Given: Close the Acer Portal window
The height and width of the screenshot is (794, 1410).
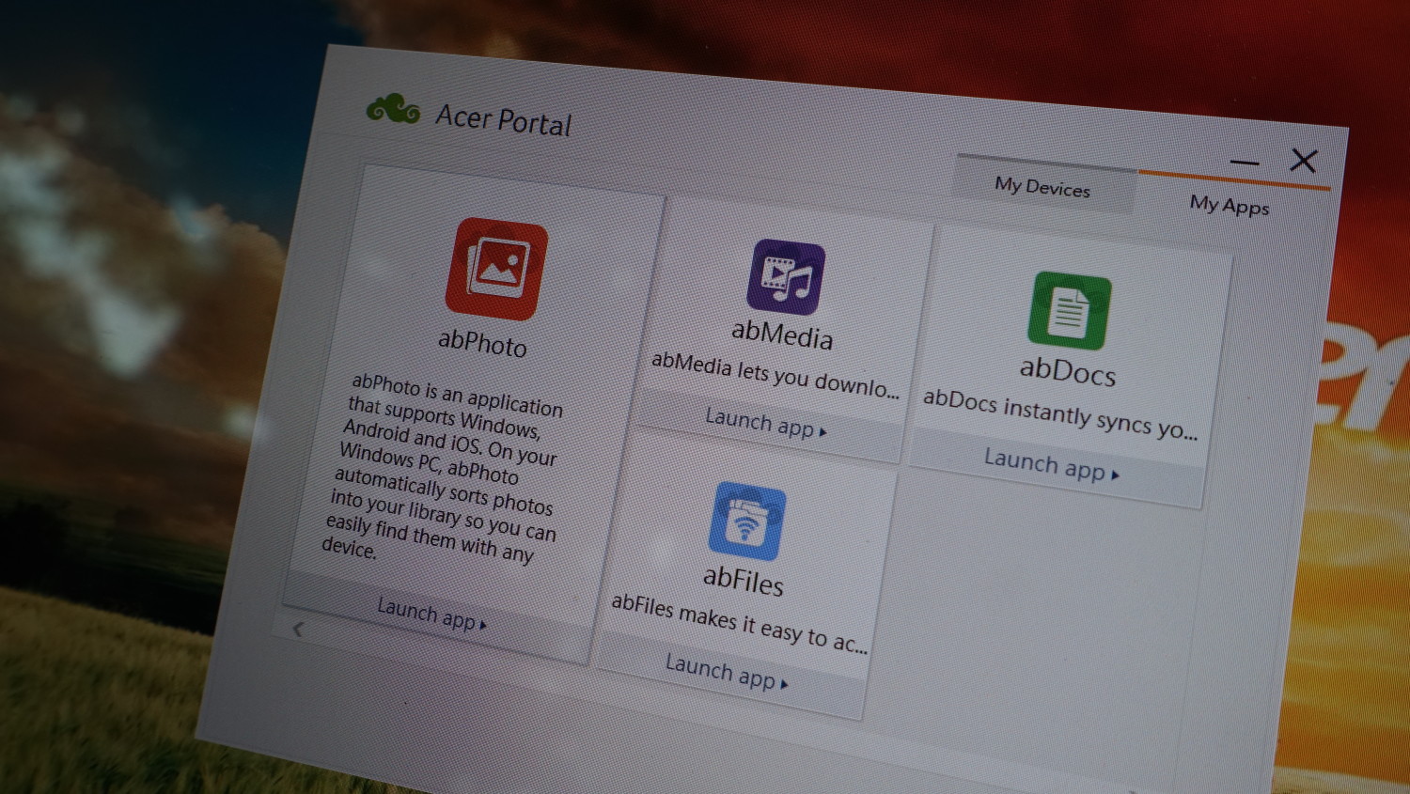Looking at the screenshot, I should [1303, 160].
